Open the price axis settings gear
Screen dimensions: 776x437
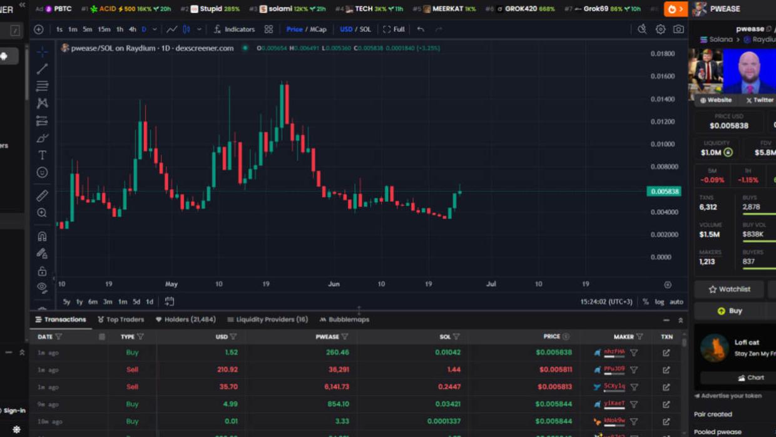[668, 285]
